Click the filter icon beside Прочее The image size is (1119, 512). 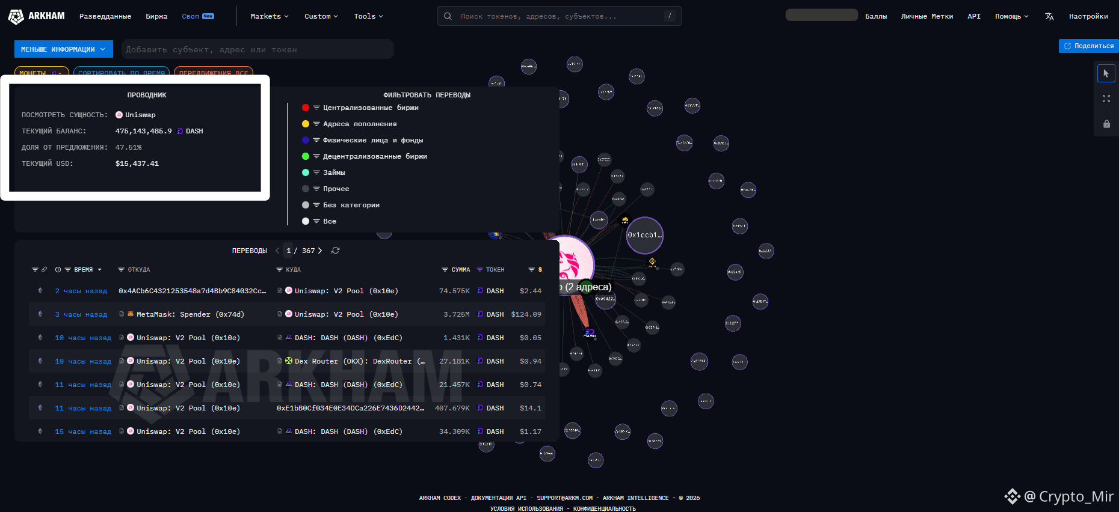(316, 189)
